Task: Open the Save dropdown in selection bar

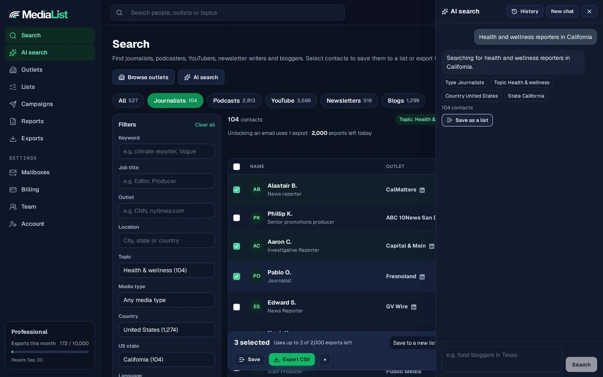Action: point(249,359)
